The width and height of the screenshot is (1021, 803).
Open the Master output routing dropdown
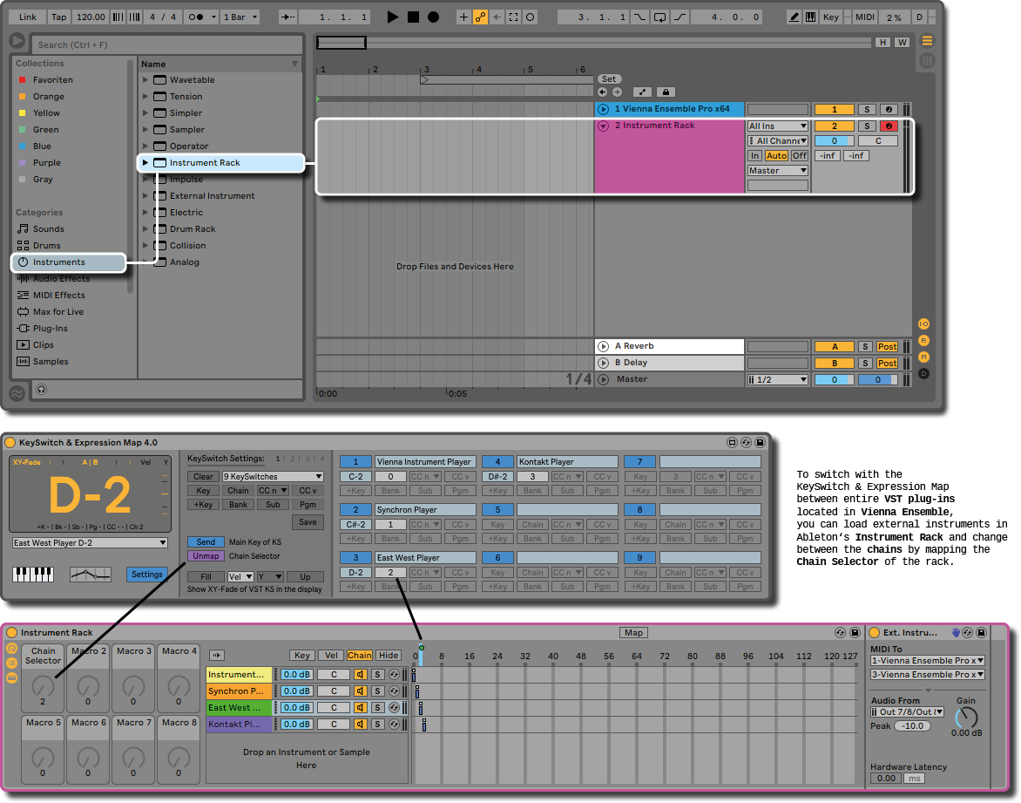click(777, 171)
